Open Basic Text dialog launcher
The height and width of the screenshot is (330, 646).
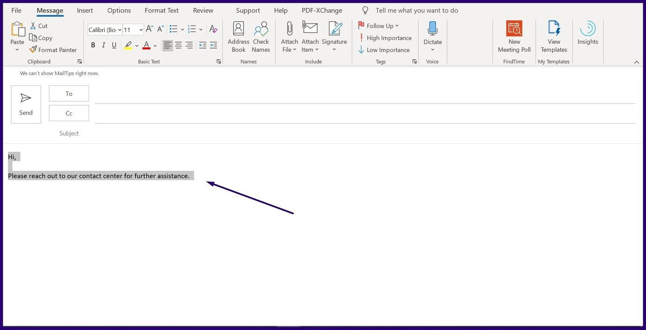click(219, 62)
